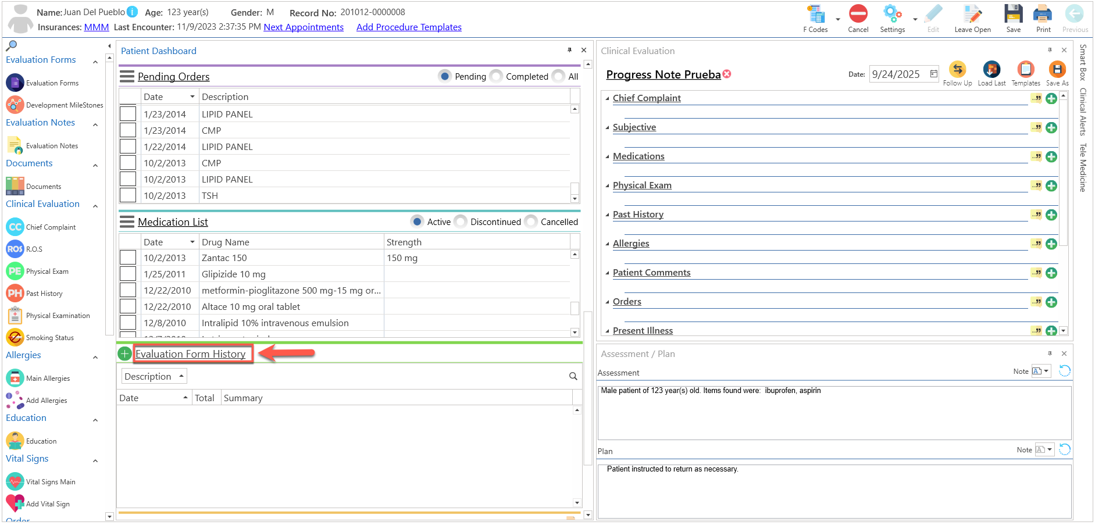This screenshot has height=525, width=1095.
Task: Open the Description dropdown in form history
Action: 154,376
